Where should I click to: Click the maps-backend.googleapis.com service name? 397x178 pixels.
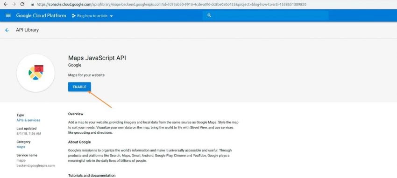35,163
